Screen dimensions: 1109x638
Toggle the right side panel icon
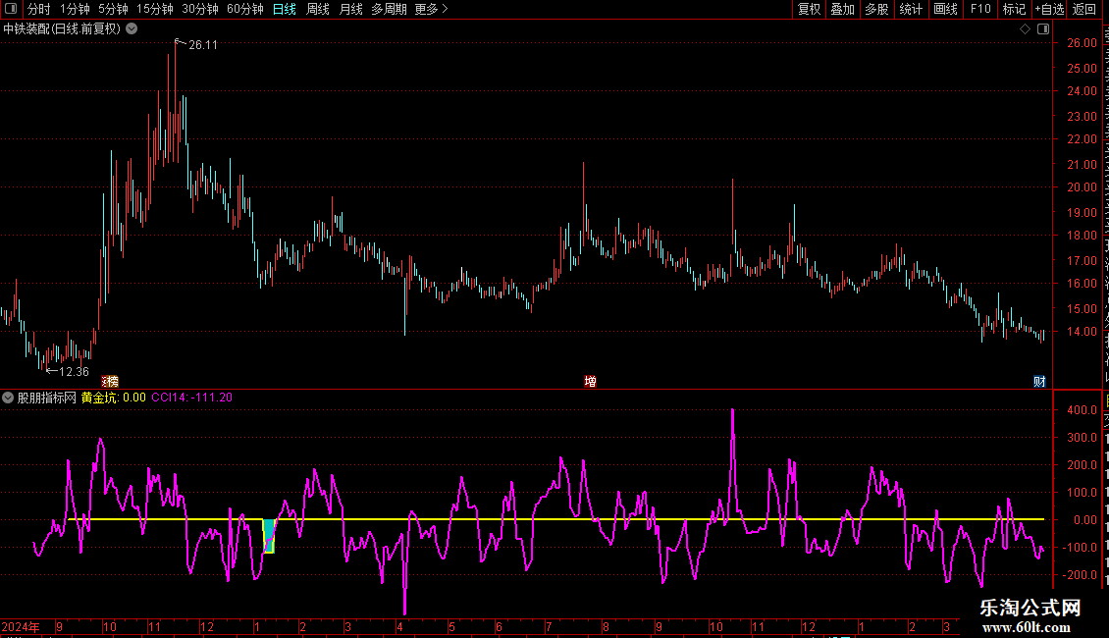[x=1043, y=29]
